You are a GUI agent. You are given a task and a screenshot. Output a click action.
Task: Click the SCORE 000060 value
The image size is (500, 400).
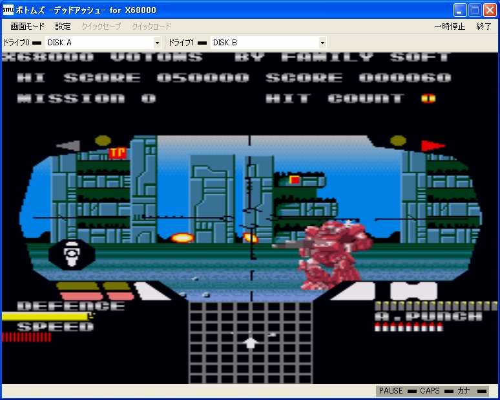(x=405, y=78)
